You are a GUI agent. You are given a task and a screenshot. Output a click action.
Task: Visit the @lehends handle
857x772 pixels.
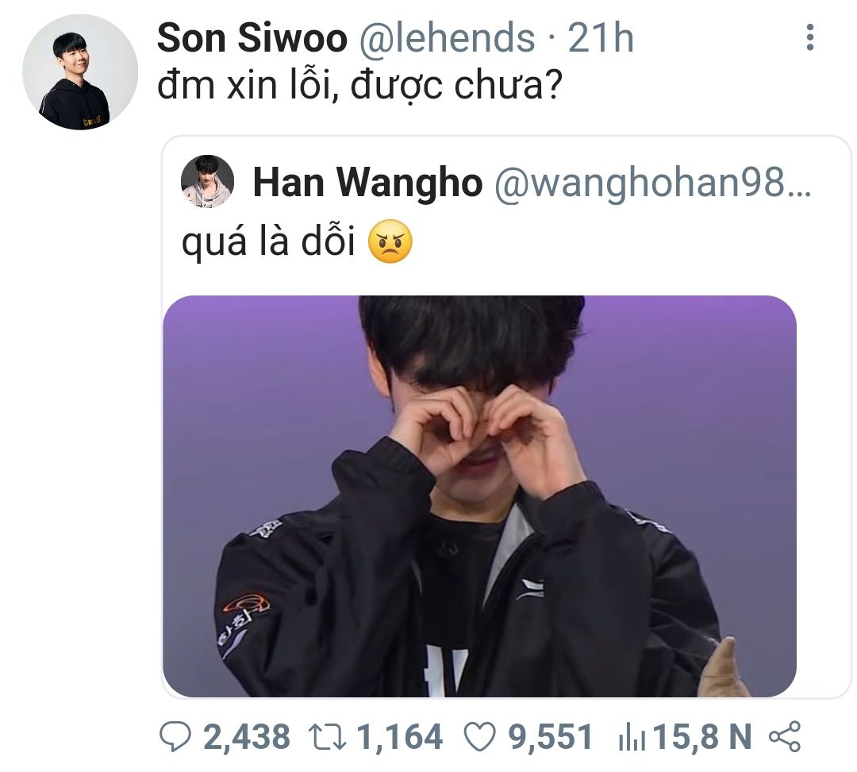pos(447,38)
